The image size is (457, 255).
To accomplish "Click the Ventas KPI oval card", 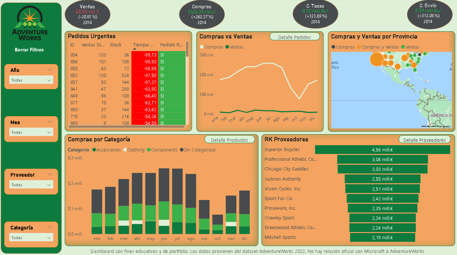I will [x=87, y=14].
